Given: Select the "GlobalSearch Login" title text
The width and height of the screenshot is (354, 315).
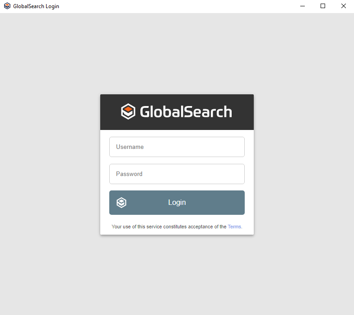Looking at the screenshot, I should click(36, 6).
